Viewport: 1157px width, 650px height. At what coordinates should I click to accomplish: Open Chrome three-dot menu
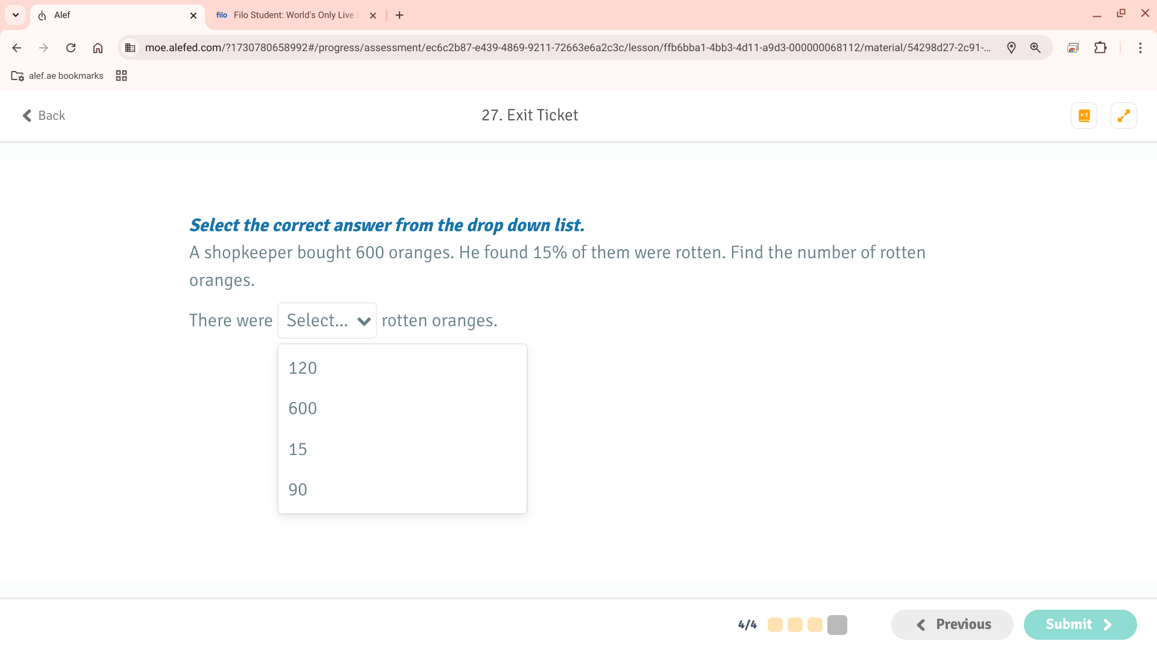(1140, 48)
